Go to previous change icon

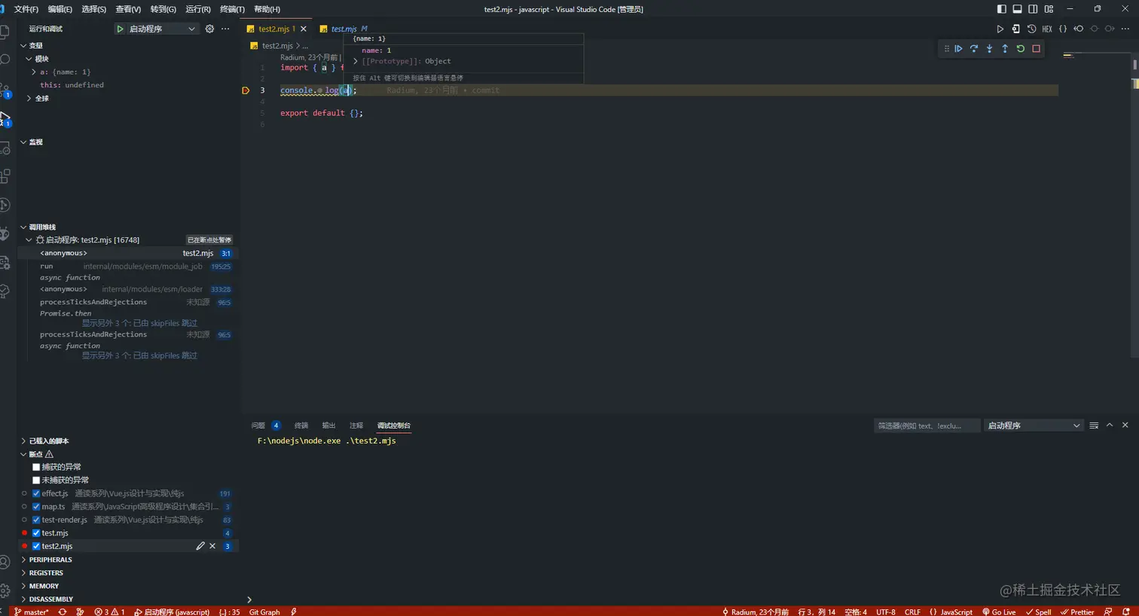coord(1079,29)
